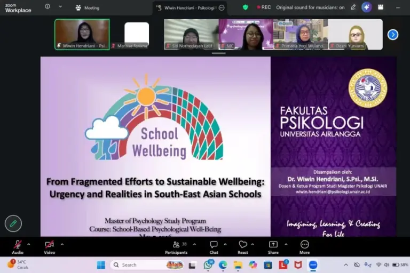Screen dimensions: 410x273
Task: Open McAfee from the taskbar
Action: click(298, 265)
